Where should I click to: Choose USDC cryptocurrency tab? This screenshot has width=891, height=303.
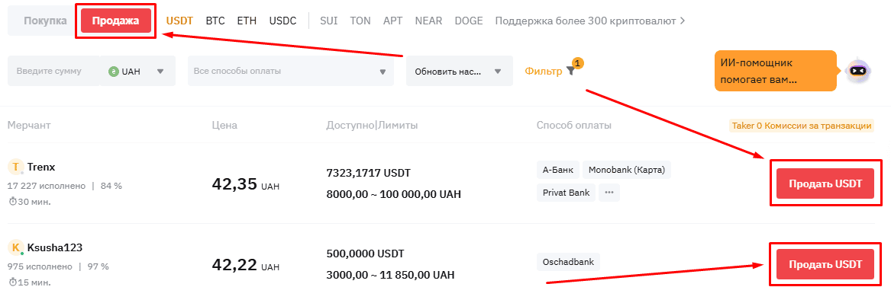click(283, 21)
